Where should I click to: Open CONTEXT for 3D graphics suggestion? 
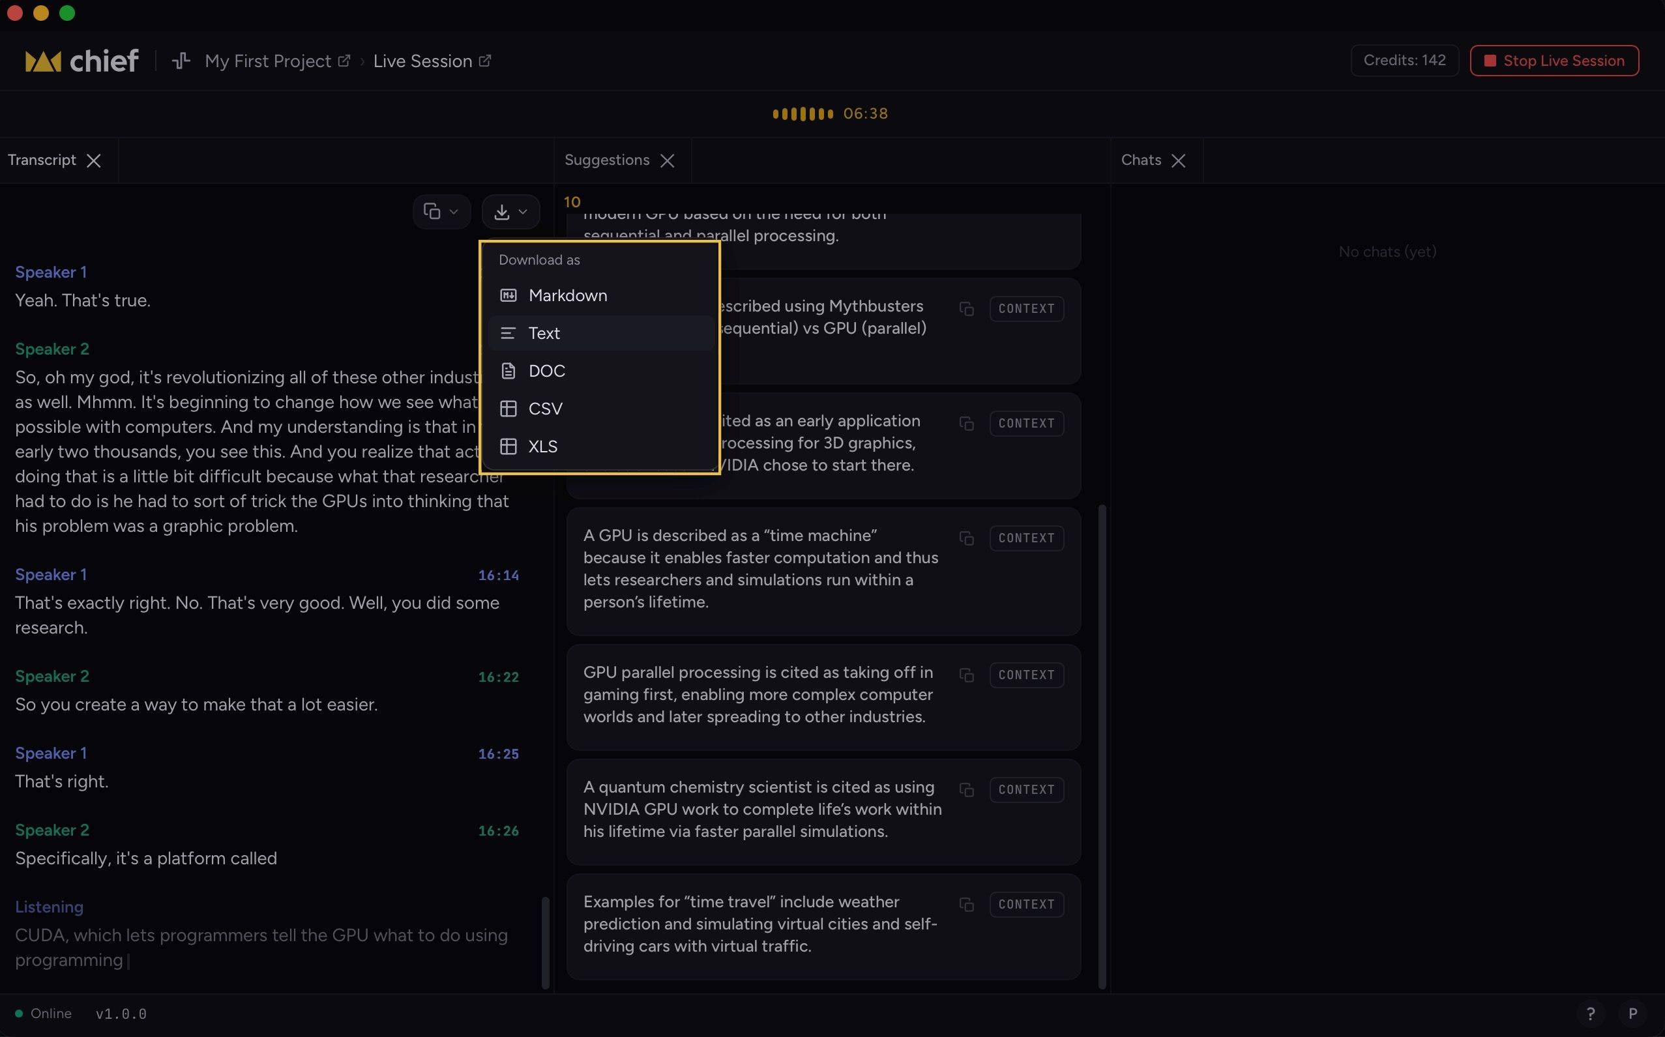(1026, 423)
